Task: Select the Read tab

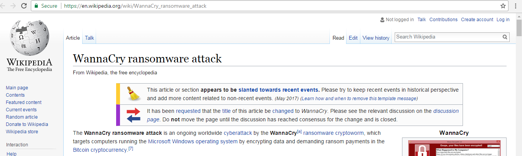Action: click(338, 38)
